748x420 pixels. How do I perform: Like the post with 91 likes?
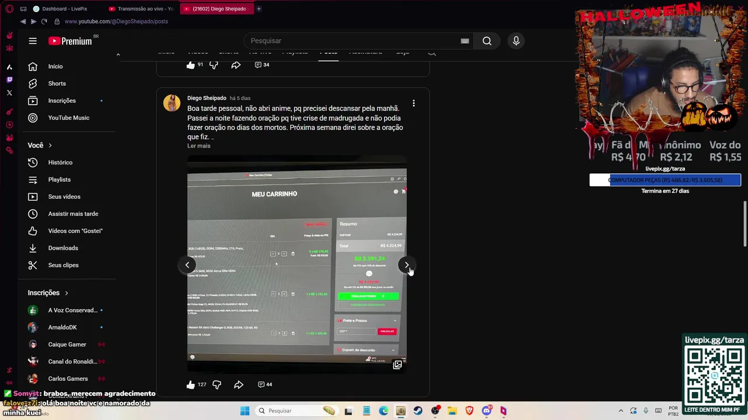(191, 65)
